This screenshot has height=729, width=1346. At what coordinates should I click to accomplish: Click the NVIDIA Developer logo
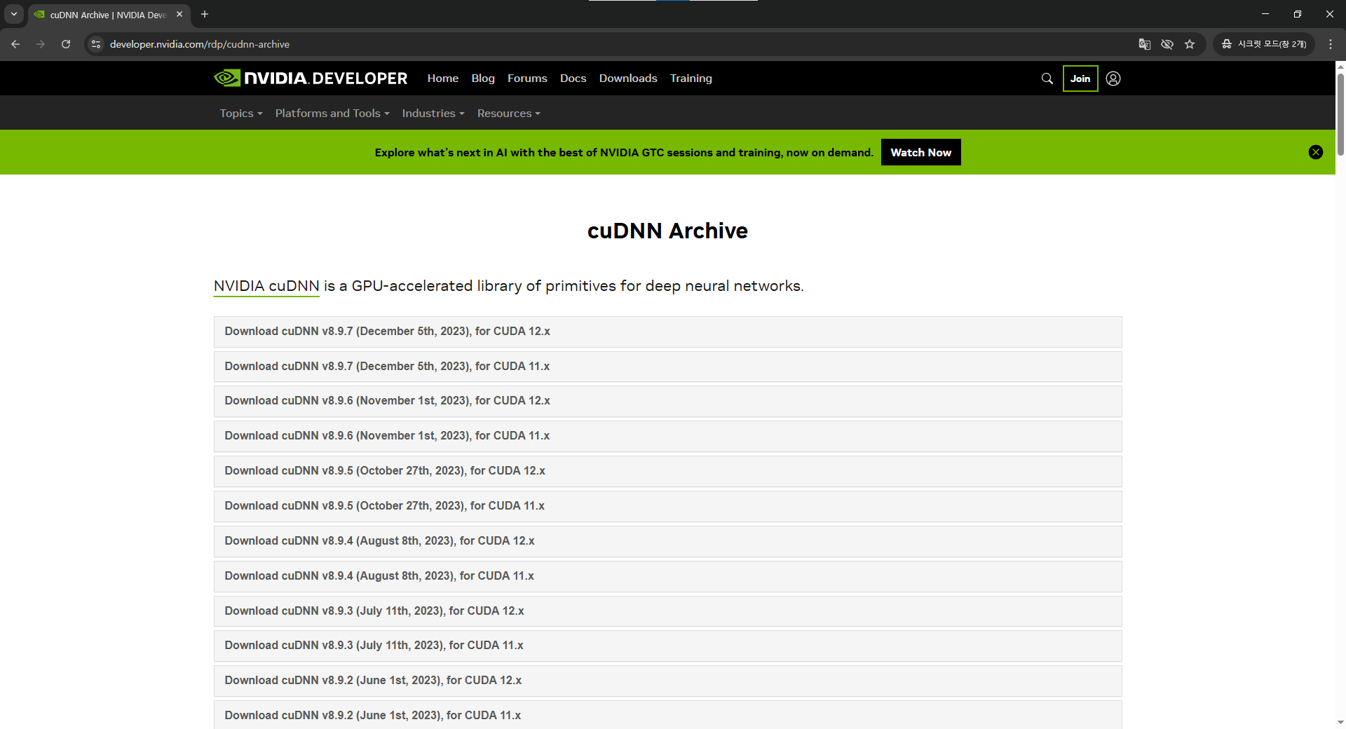[x=311, y=78]
